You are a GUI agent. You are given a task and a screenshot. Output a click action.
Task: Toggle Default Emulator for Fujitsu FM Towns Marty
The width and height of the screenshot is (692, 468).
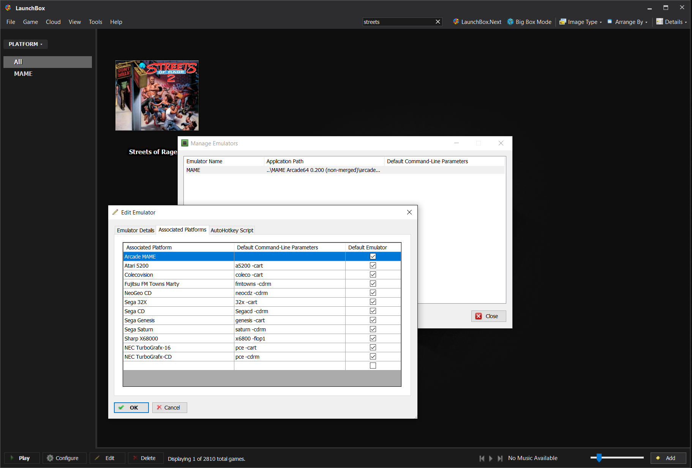click(x=373, y=284)
